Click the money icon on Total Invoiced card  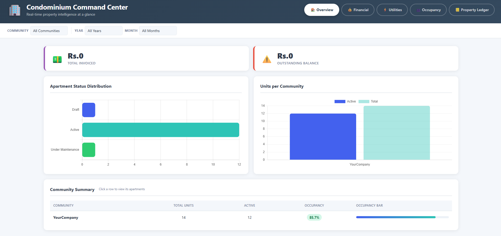(x=57, y=59)
